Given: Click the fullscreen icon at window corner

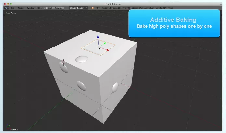Looking at the screenshot, I should point(221,4).
